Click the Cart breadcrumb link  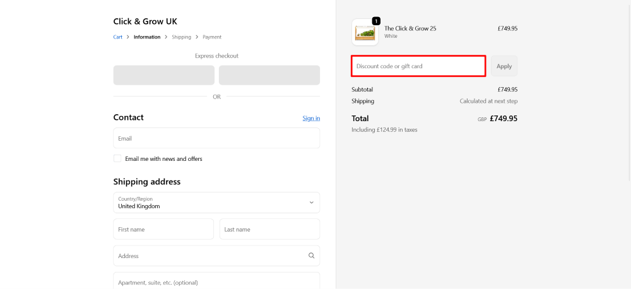coord(117,37)
